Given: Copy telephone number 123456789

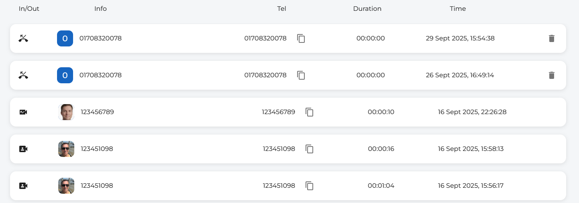Looking at the screenshot, I should (310, 112).
